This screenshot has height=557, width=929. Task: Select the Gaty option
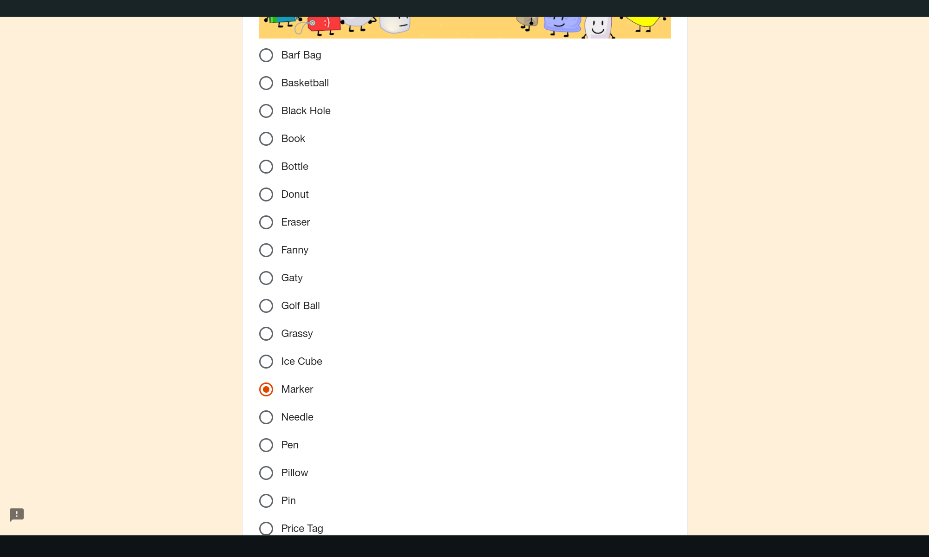(x=266, y=278)
